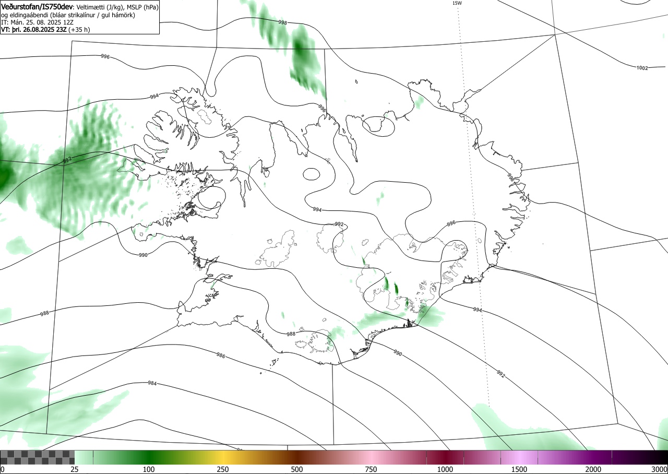The height and width of the screenshot is (474, 668).
Task: Click the Veðurstofan/IS750dev title text
Action: point(37,7)
